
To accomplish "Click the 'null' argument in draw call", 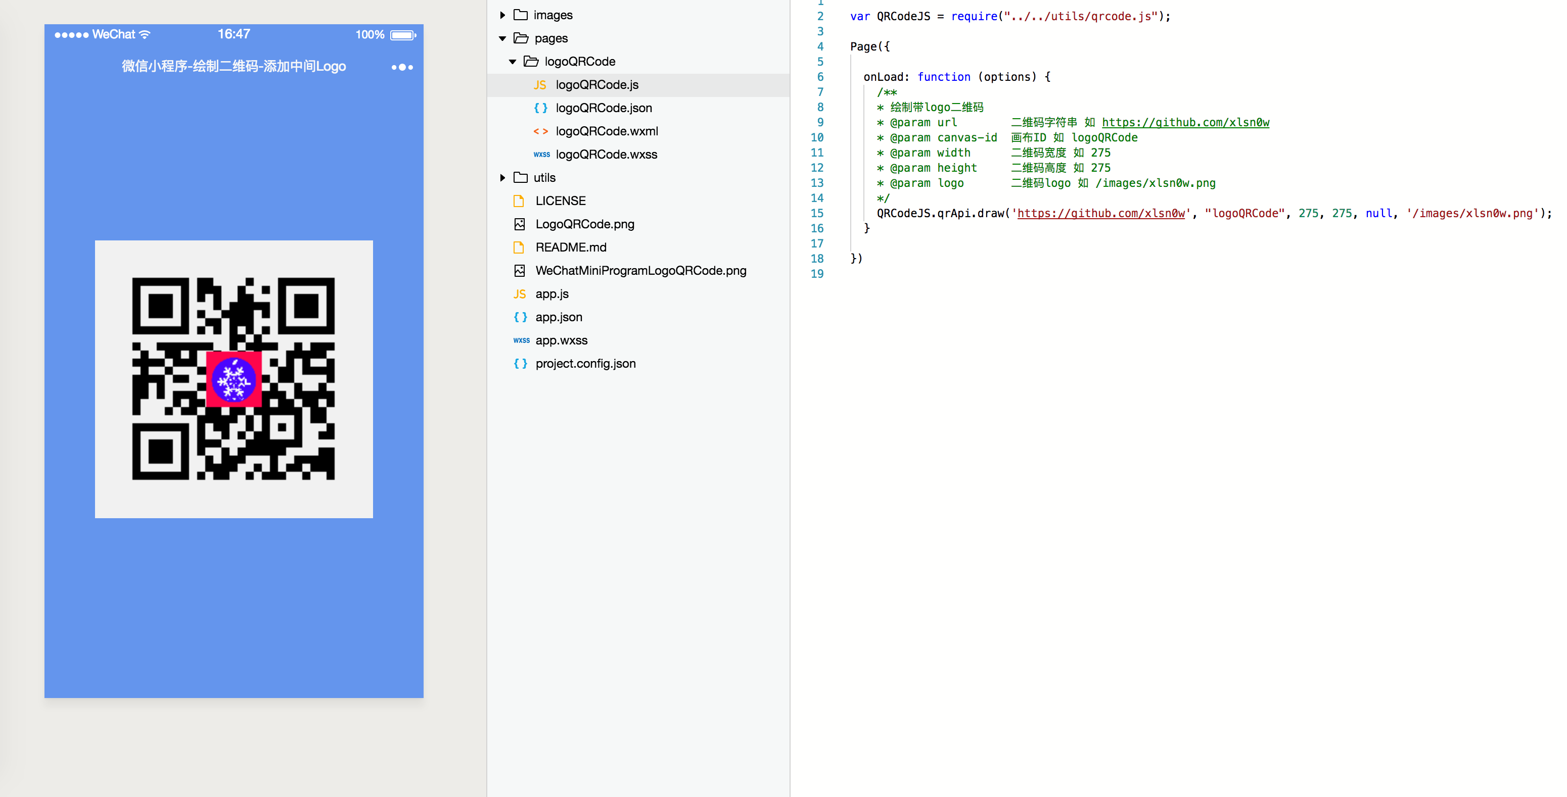I will click(x=1378, y=213).
